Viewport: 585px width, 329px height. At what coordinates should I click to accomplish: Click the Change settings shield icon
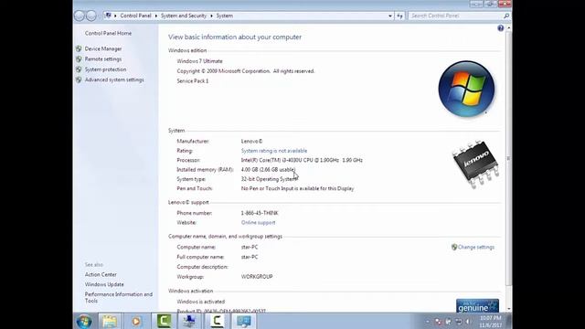pyautogui.click(x=454, y=247)
